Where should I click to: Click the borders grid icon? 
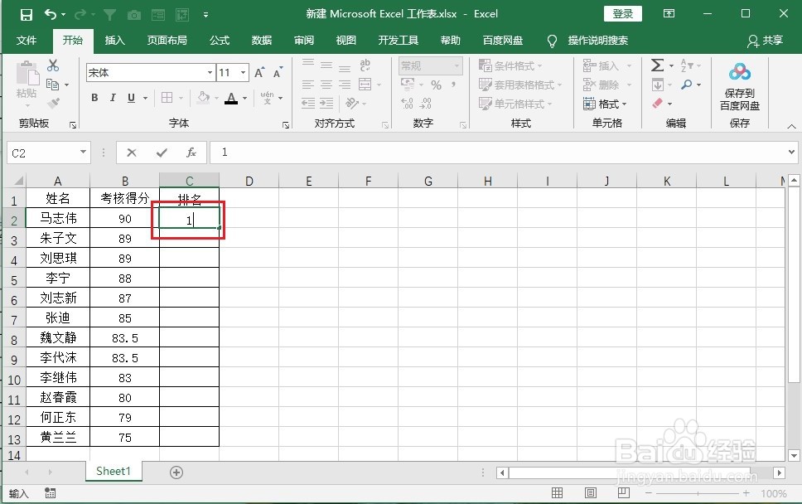pos(167,97)
